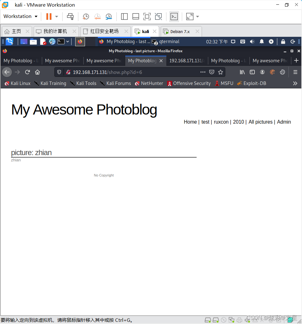Open the All pictures link

(260, 122)
